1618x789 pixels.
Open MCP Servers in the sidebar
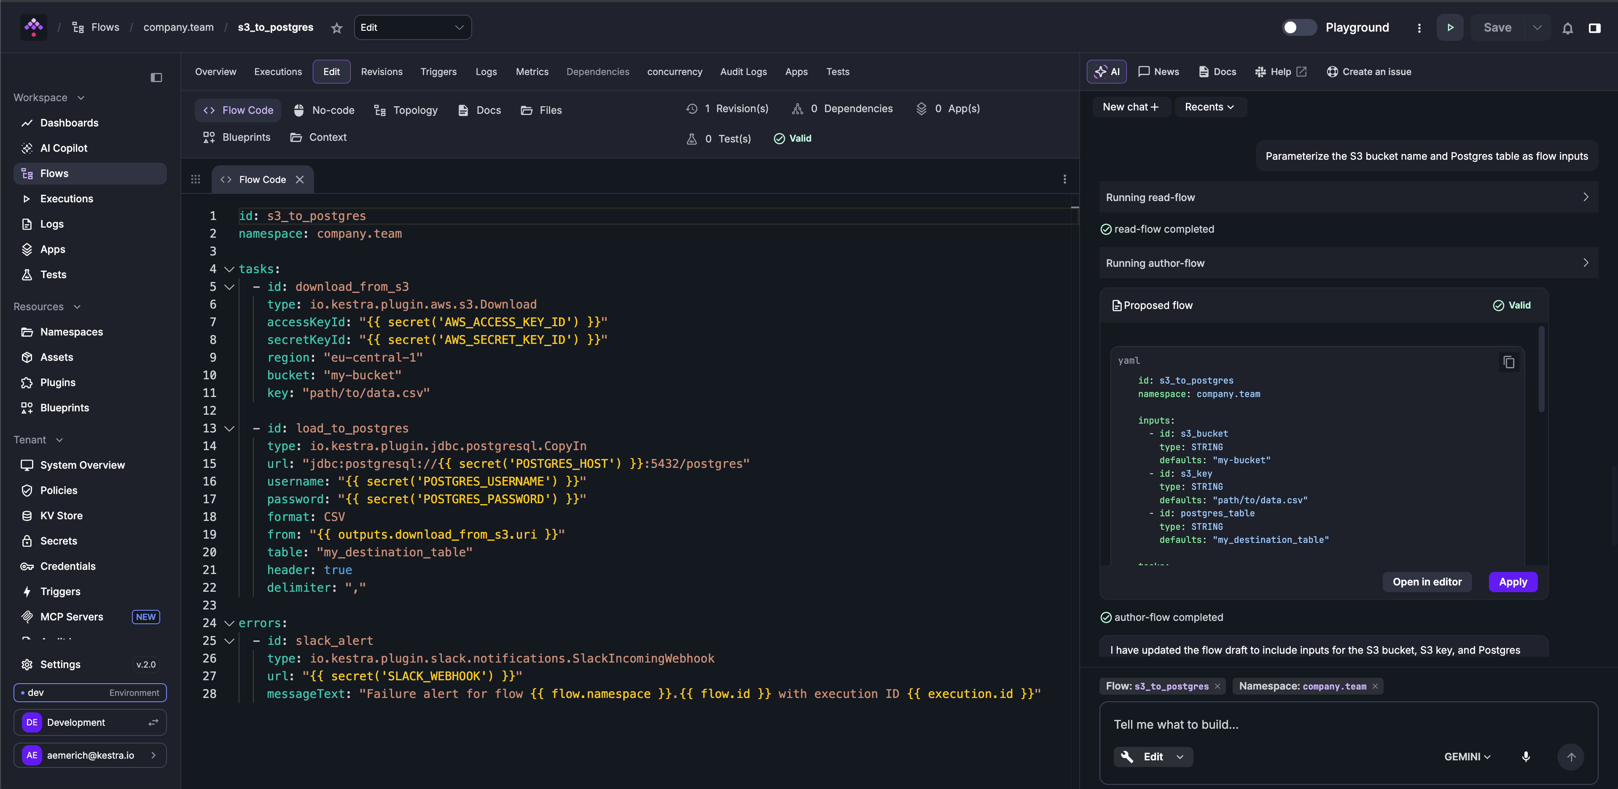click(90, 616)
